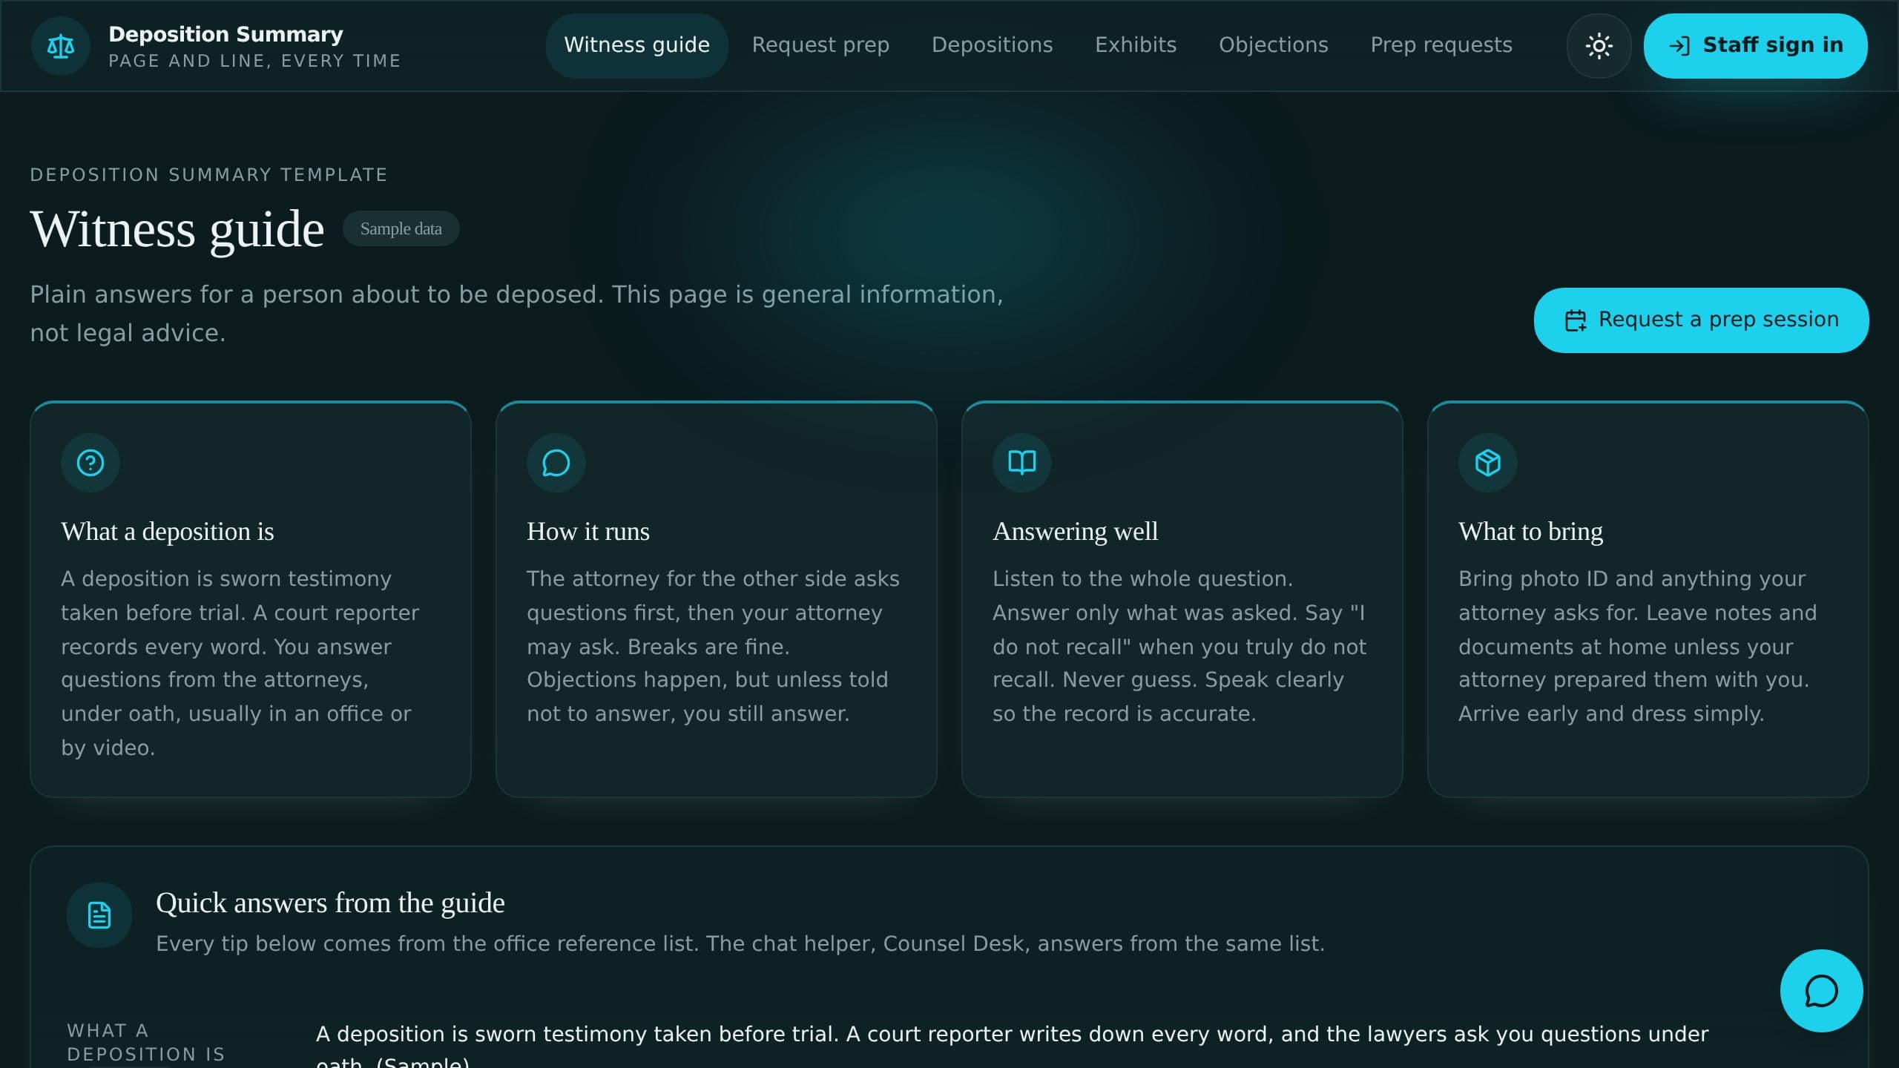Switch to the Exhibits section
The image size is (1899, 1068).
click(x=1136, y=45)
